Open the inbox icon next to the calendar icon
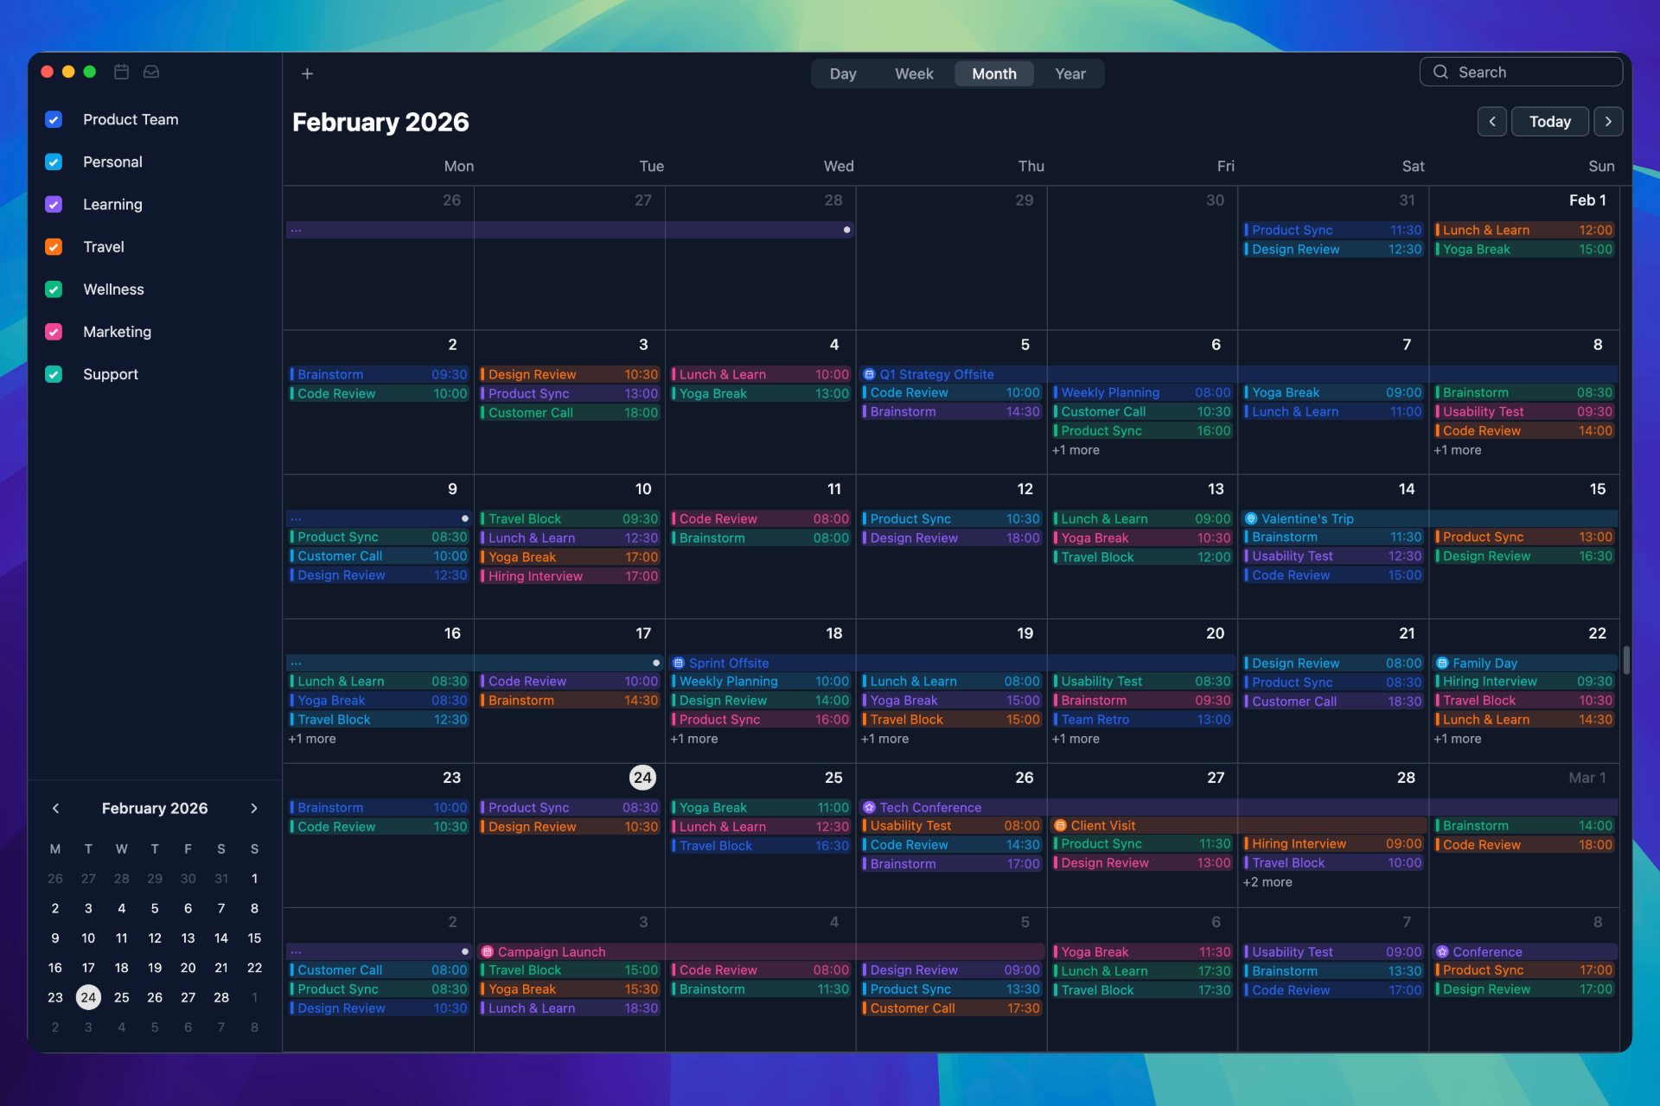The height and width of the screenshot is (1106, 1660). click(x=151, y=73)
